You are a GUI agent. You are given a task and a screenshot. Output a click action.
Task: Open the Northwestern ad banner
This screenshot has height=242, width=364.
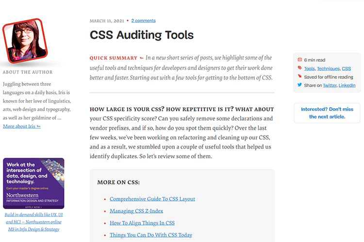pyautogui.click(x=33, y=183)
